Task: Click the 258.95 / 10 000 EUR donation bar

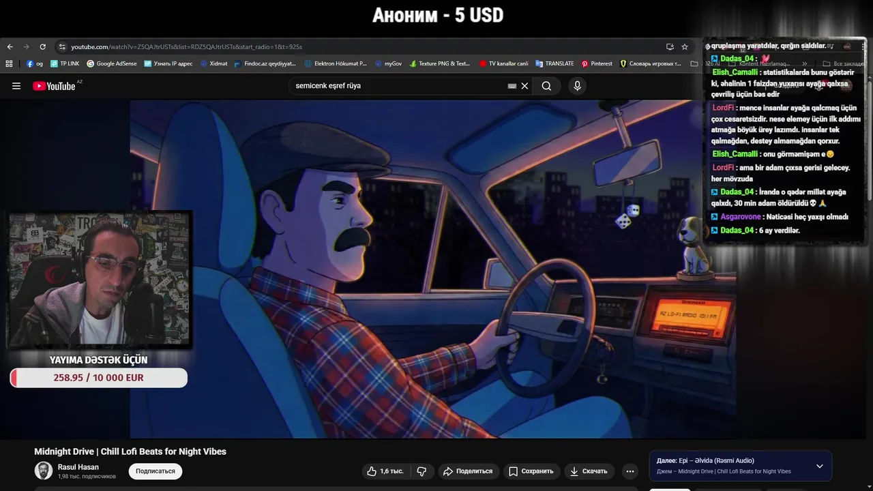Action: (98, 378)
